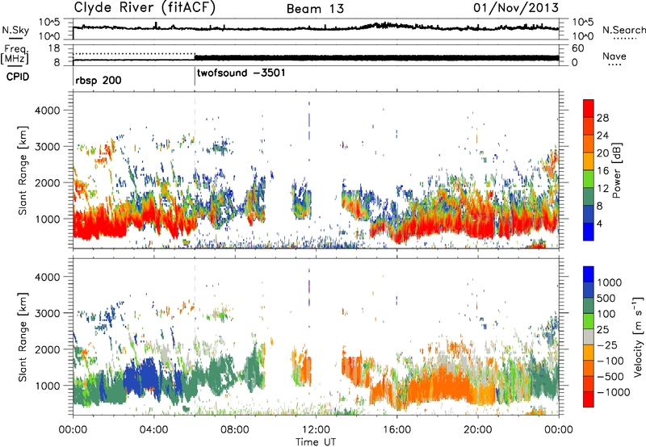This screenshot has width=646, height=447.
Task: Select the '18' frequency tick label
Action: (x=53, y=48)
